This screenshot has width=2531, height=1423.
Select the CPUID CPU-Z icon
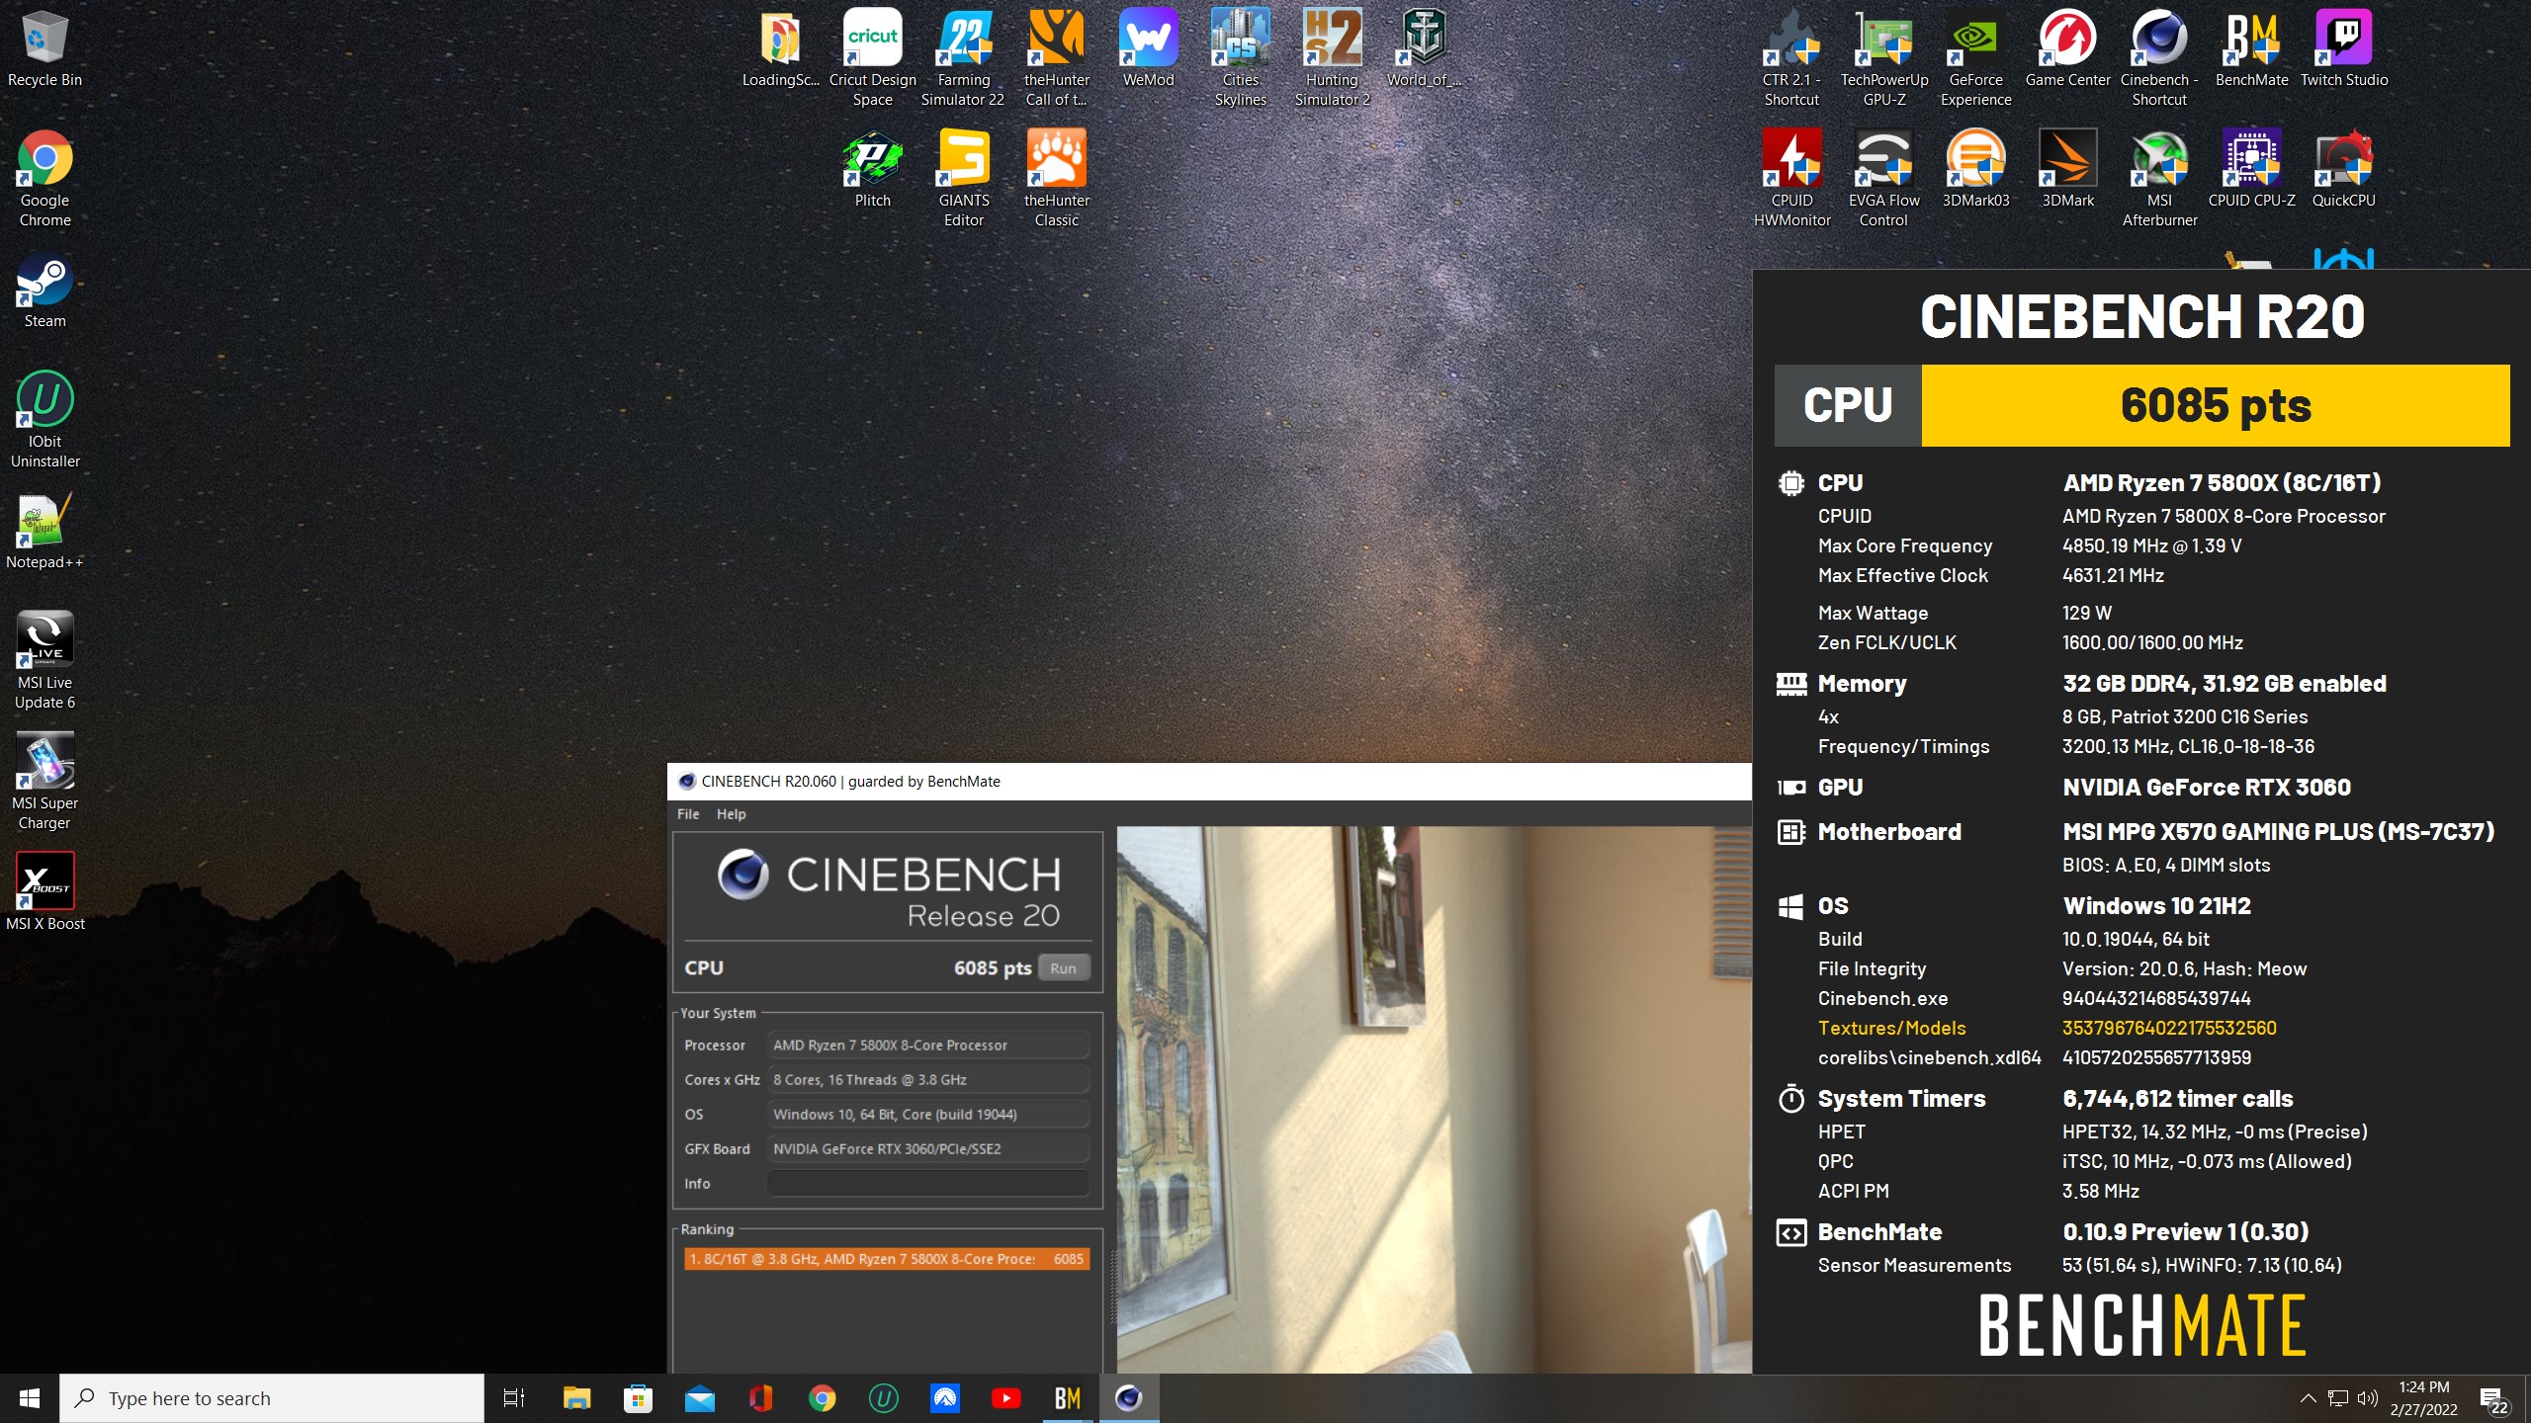coord(2251,170)
